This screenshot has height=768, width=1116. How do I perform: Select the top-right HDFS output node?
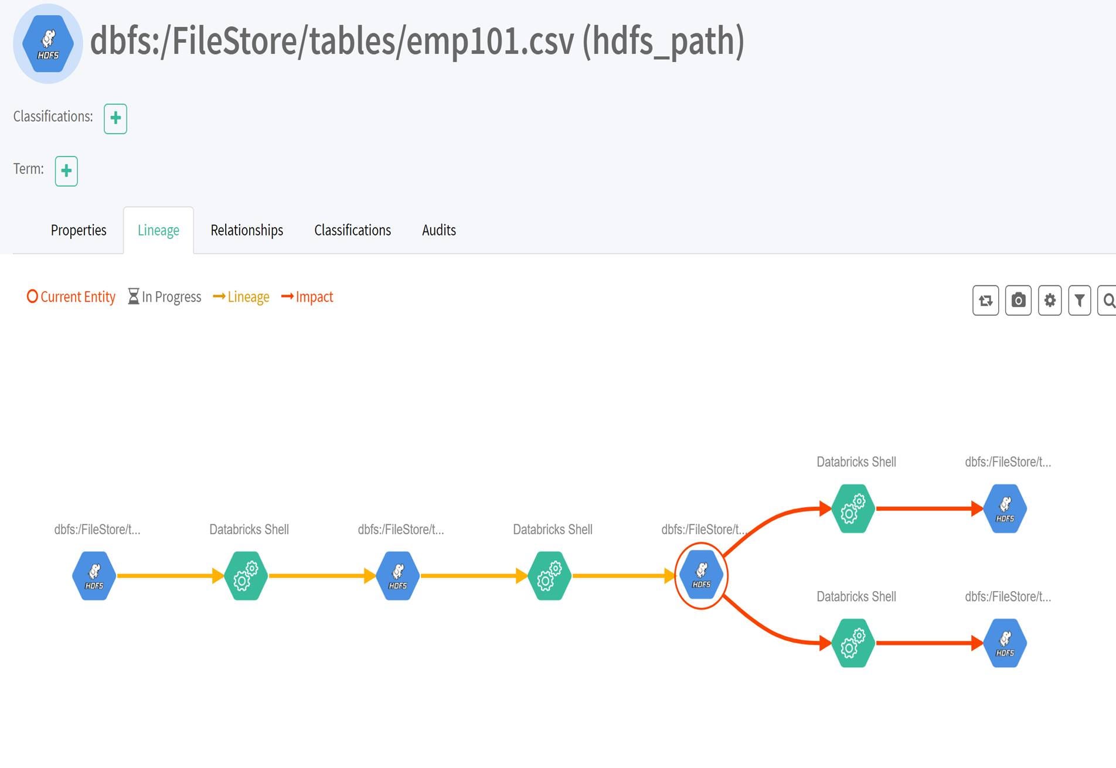click(x=1005, y=508)
